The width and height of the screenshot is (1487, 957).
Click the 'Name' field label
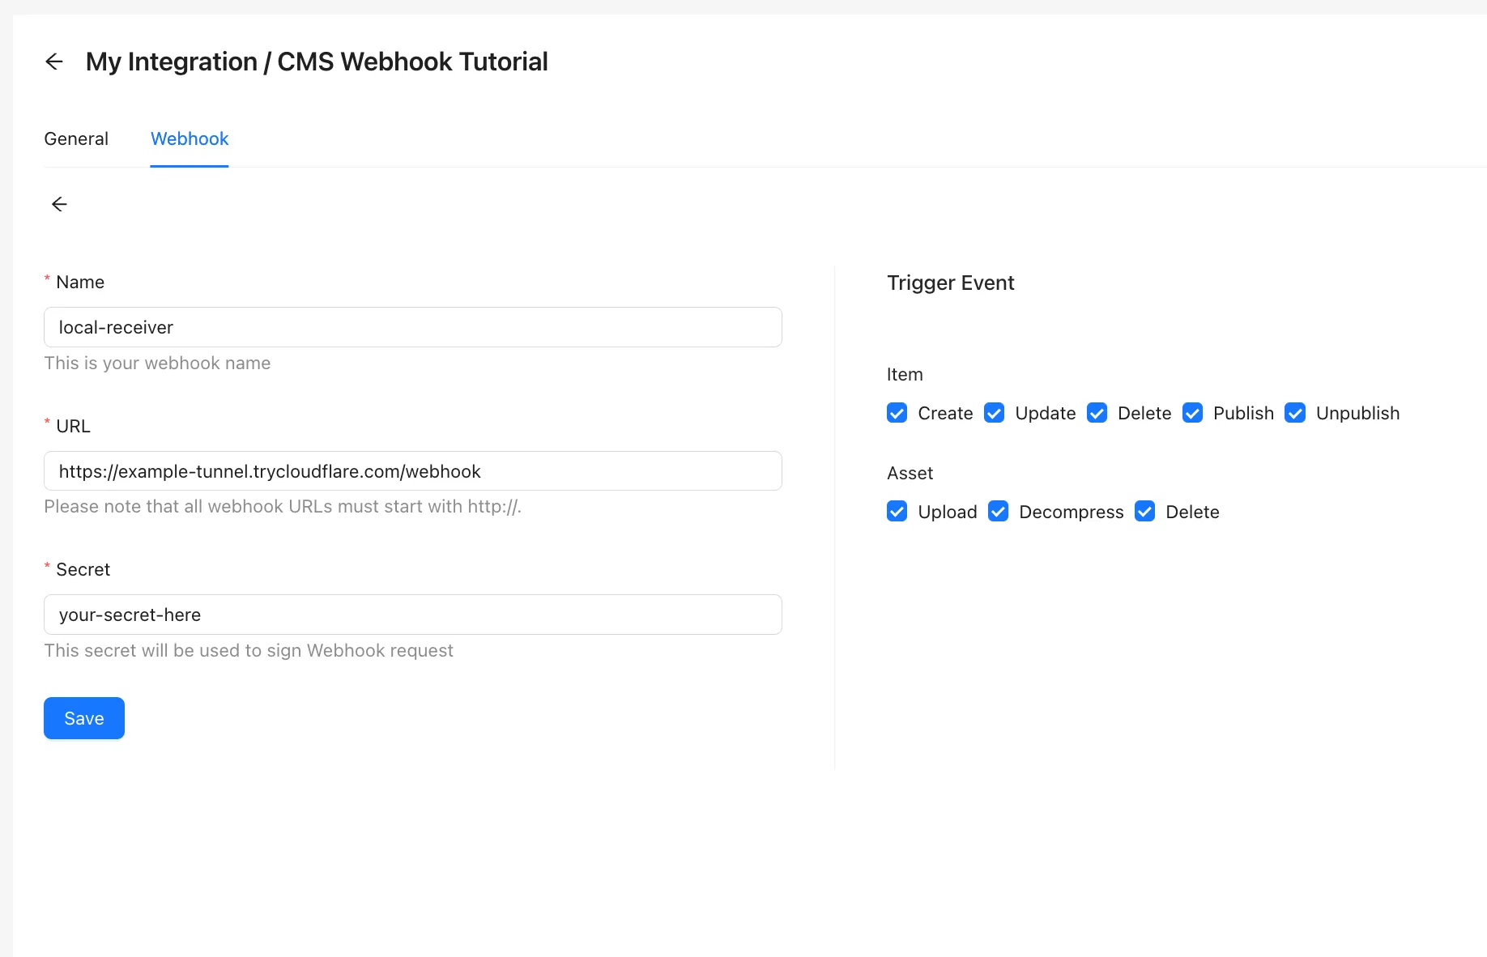point(80,282)
